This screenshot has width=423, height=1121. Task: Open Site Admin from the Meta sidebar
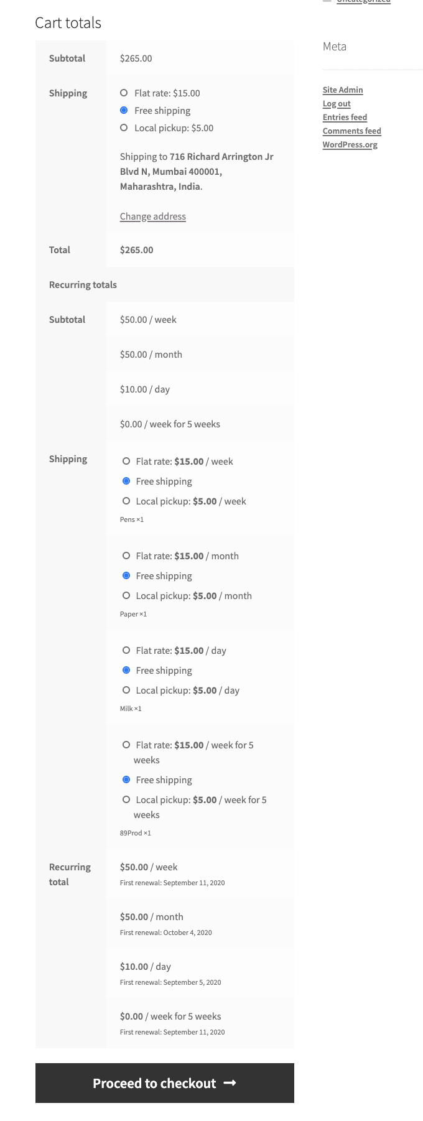click(343, 90)
